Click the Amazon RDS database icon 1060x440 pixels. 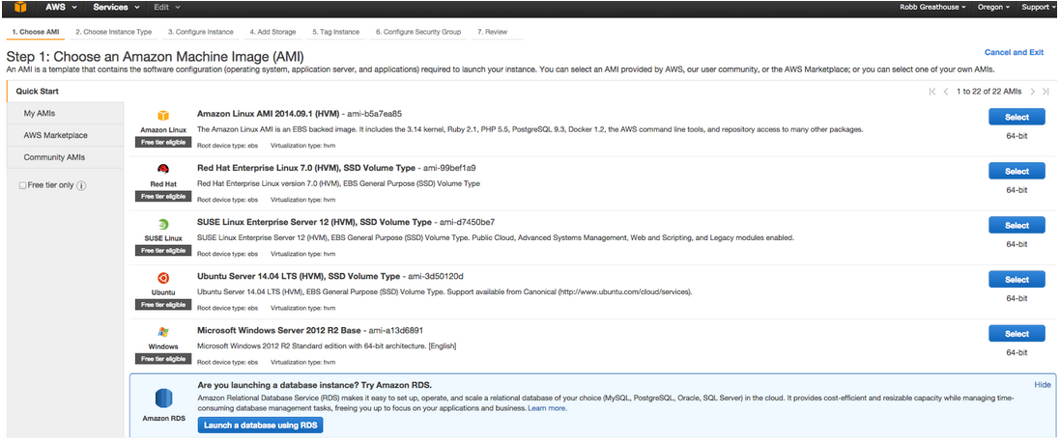tap(163, 399)
